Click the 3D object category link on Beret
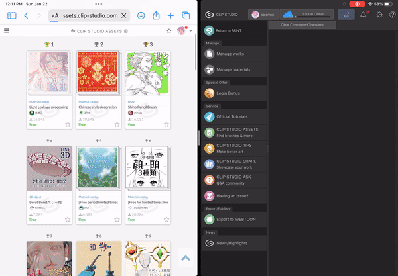 click(35, 197)
